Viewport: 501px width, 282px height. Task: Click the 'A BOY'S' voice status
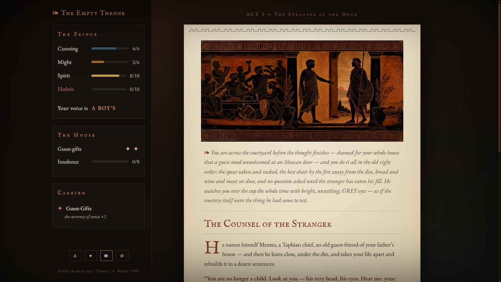(104, 108)
